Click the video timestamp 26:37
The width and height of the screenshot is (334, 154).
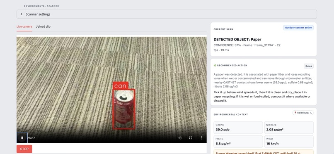(x=31, y=138)
